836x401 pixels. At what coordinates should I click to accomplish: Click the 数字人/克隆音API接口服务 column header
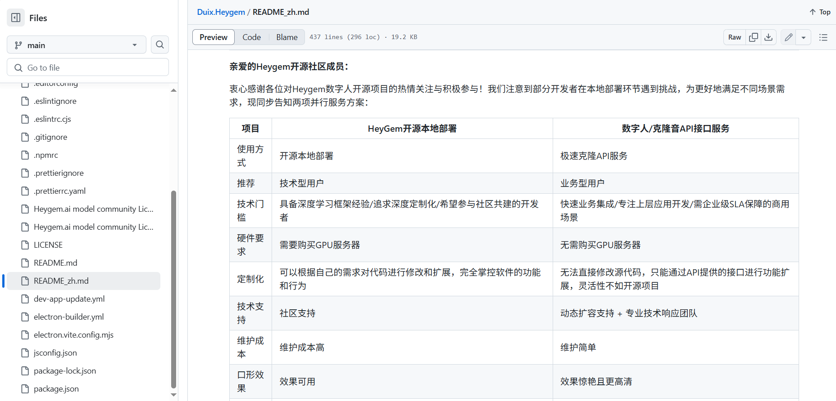(x=676, y=129)
